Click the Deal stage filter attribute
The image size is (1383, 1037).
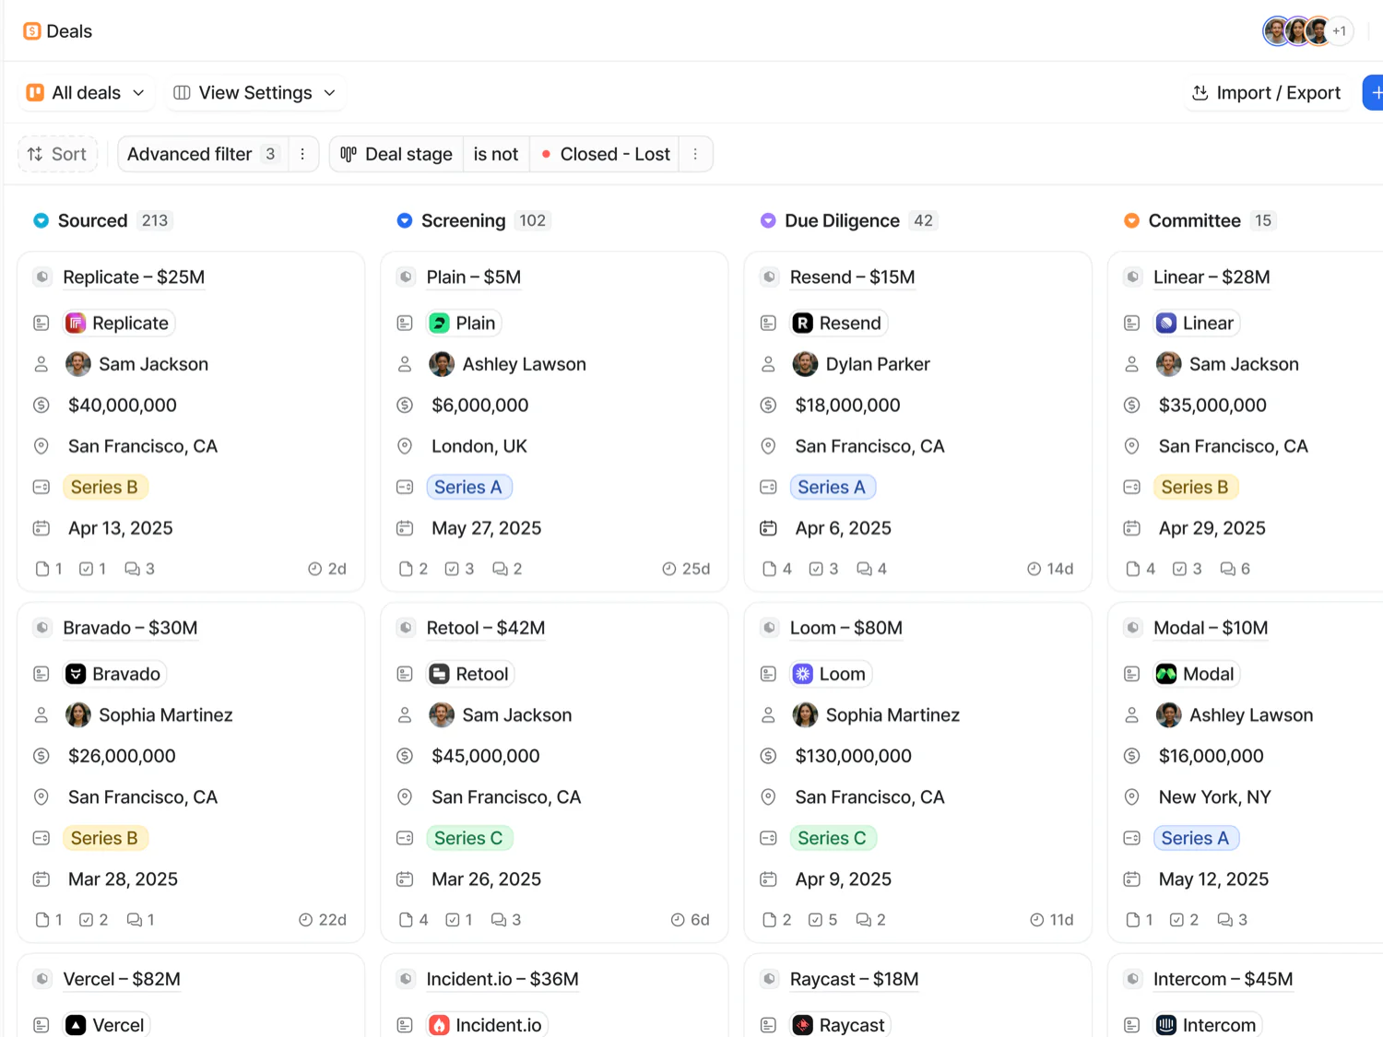(x=396, y=155)
